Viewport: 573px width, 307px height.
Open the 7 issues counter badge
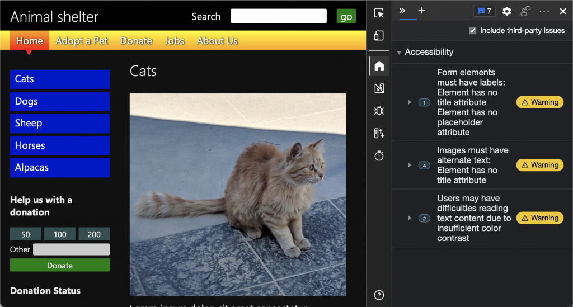coord(485,11)
